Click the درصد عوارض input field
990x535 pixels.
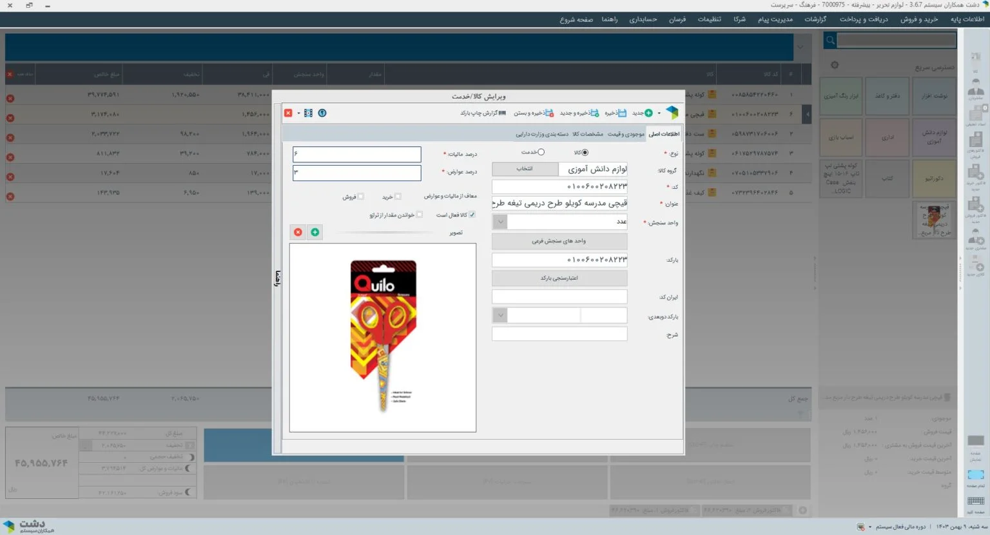tap(356, 173)
